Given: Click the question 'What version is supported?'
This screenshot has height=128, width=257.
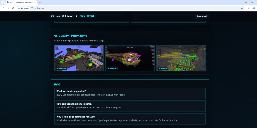Looking at the screenshot, I should click(x=71, y=91).
